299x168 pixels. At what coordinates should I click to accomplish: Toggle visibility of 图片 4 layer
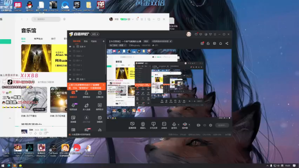70,60
